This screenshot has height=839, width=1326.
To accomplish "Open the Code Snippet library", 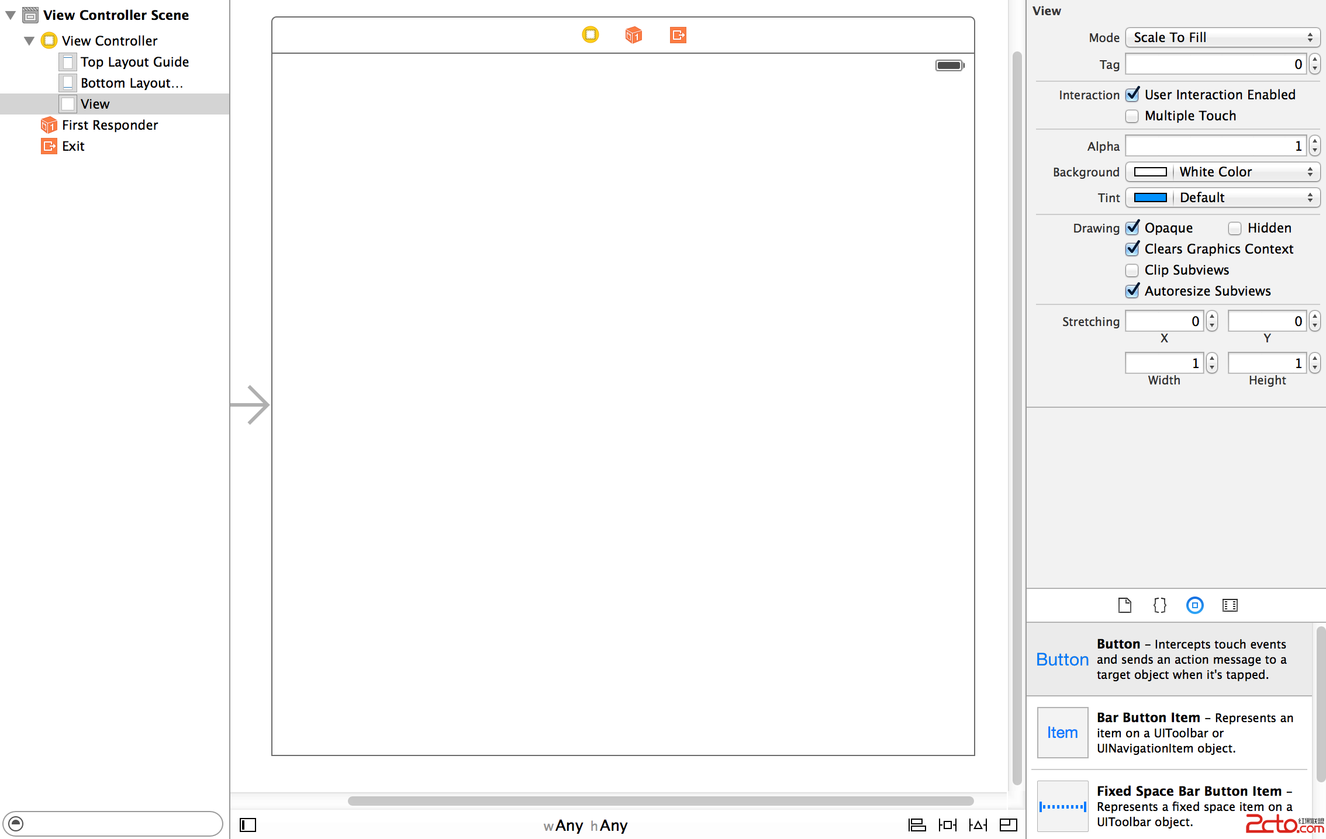I will click(1159, 605).
